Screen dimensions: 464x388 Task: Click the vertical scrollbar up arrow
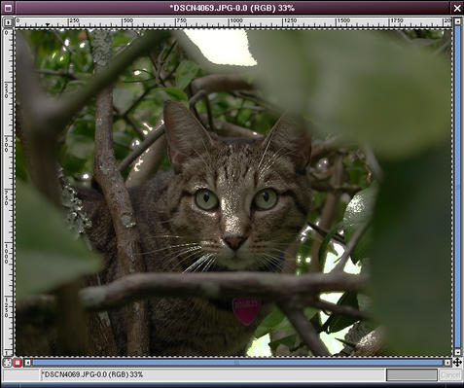click(457, 21)
